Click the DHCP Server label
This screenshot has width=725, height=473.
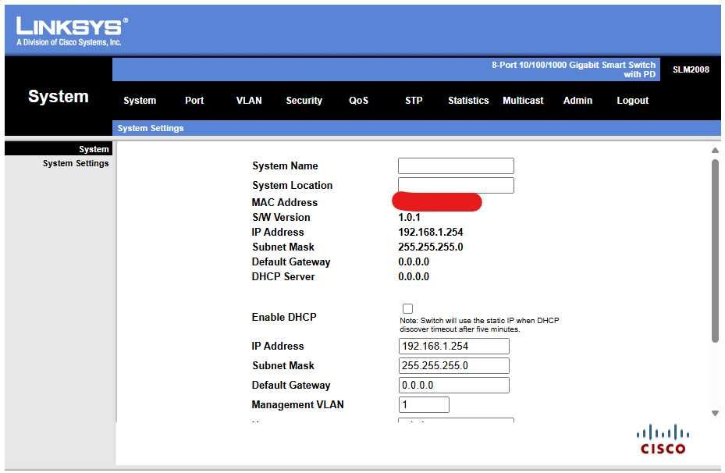[283, 276]
